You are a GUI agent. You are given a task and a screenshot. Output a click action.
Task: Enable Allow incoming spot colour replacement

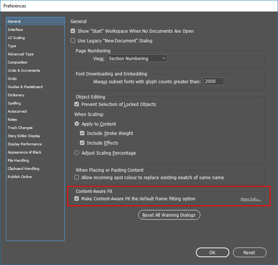point(77,177)
